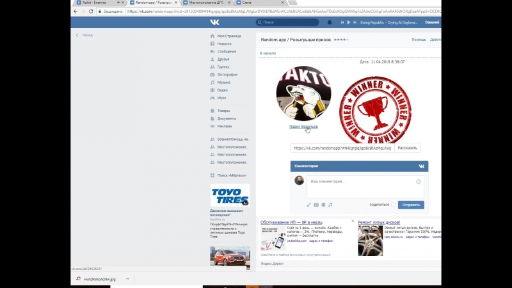Mute the Xzibit tab audio icon
Screen dimensions: 512x288
(118, 3)
